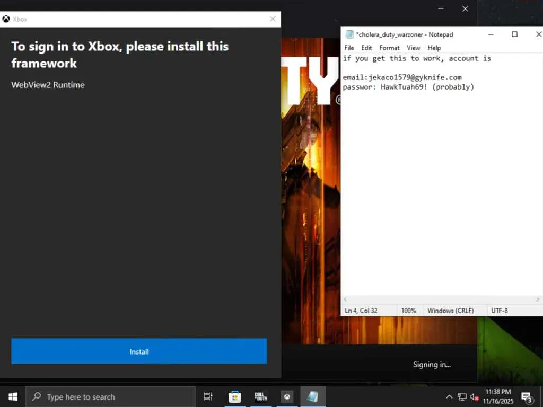This screenshot has width=543, height=407.
Task: Open the notification center icon
Action: click(527, 397)
